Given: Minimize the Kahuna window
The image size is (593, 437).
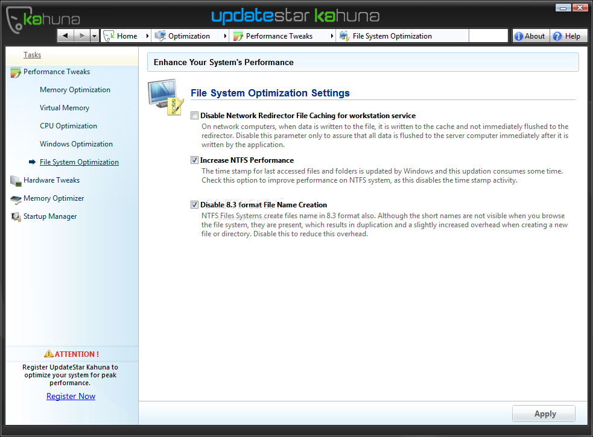Looking at the screenshot, I should pos(563,8).
